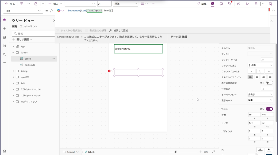Click the Play preview button
Viewport: 278px width, 155px height.
[x=247, y=4]
